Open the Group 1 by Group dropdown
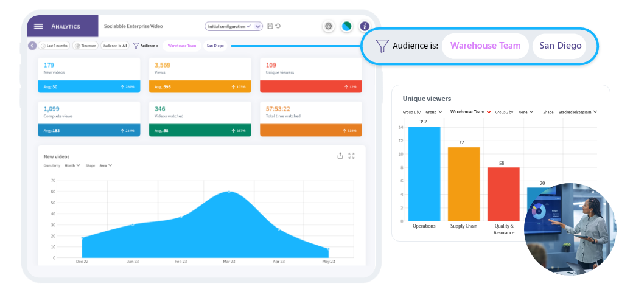Screen dimensions: 633x292 [x=434, y=112]
